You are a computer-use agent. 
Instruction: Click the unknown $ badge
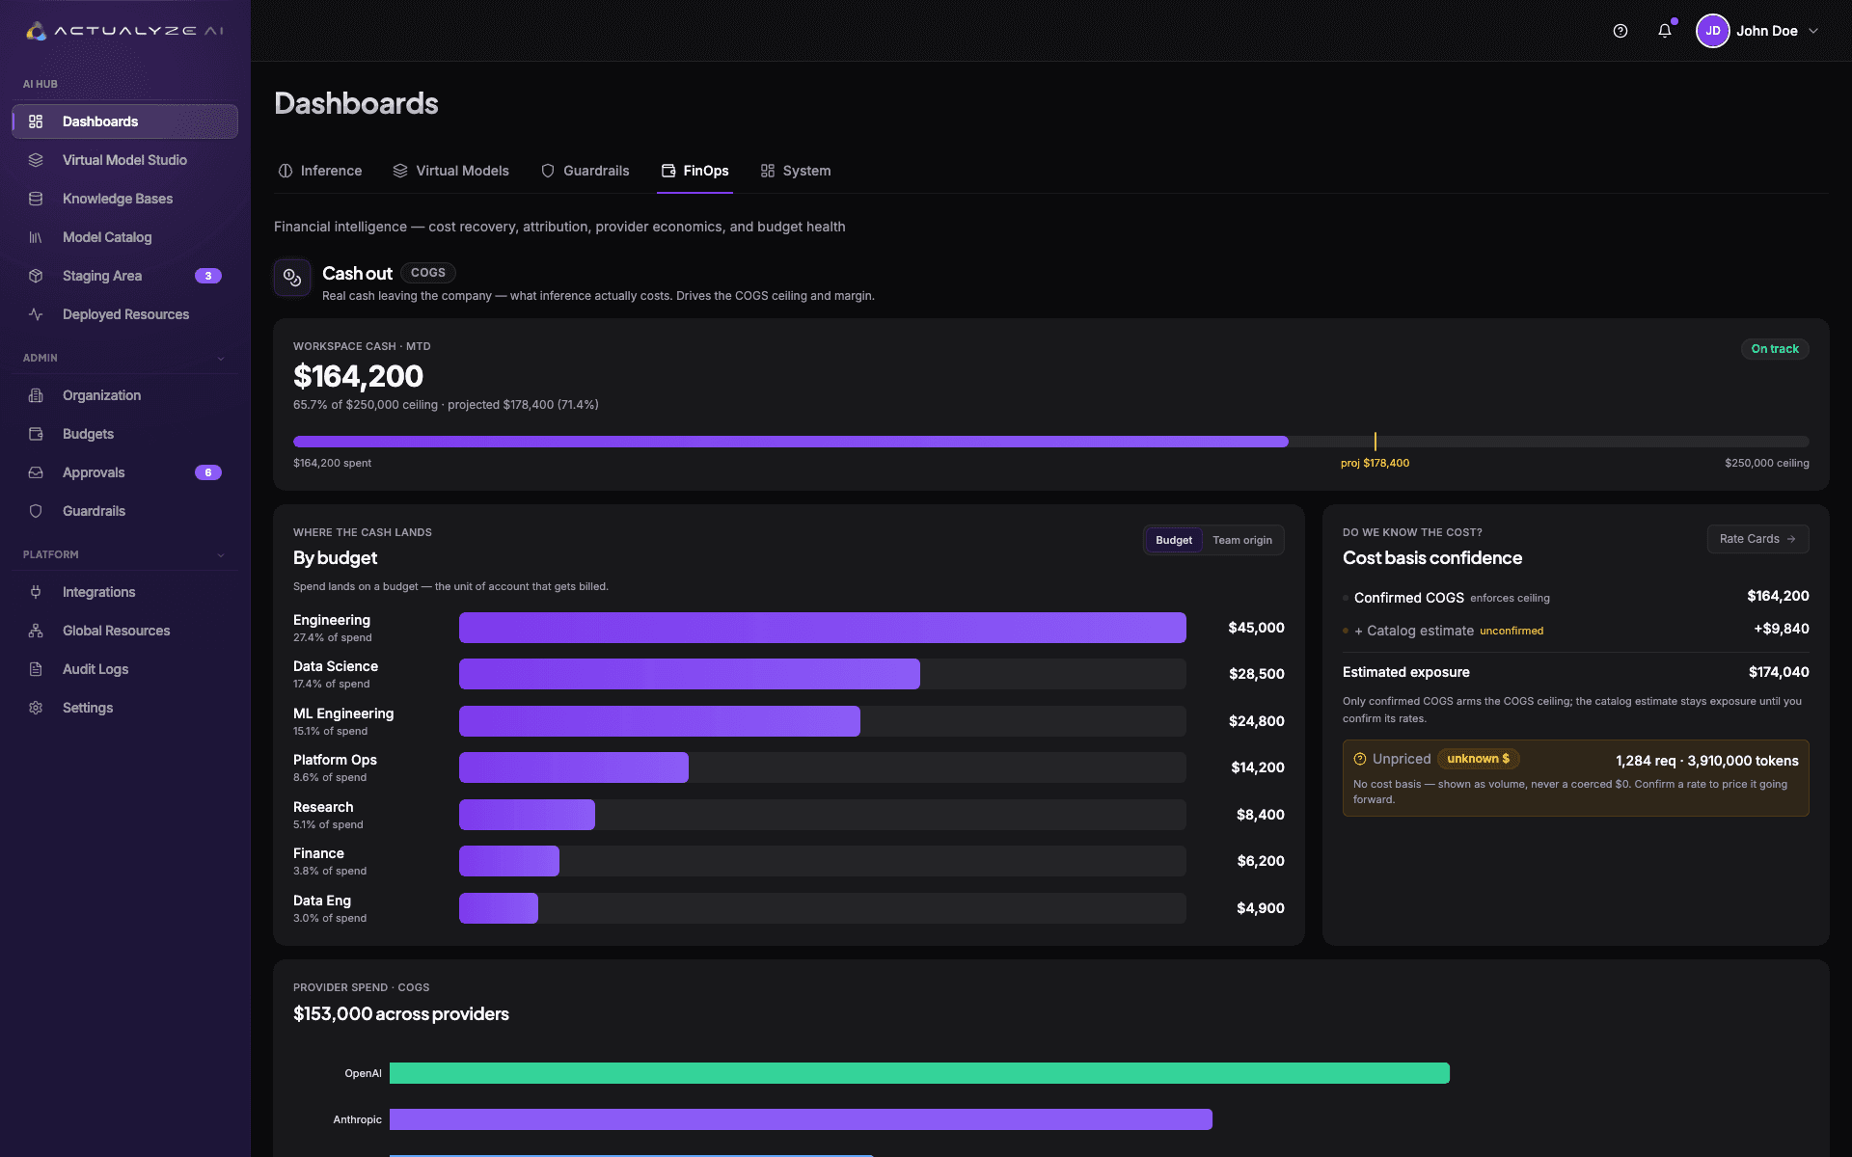pos(1478,759)
